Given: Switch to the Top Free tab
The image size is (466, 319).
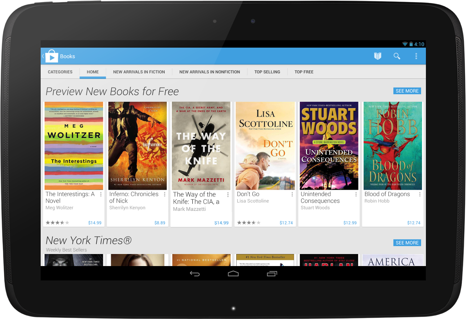Looking at the screenshot, I should coord(304,72).
